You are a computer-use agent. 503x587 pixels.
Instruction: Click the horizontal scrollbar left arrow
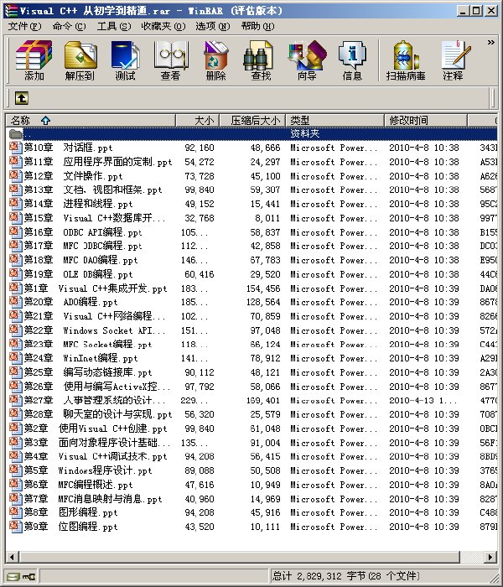click(12, 557)
